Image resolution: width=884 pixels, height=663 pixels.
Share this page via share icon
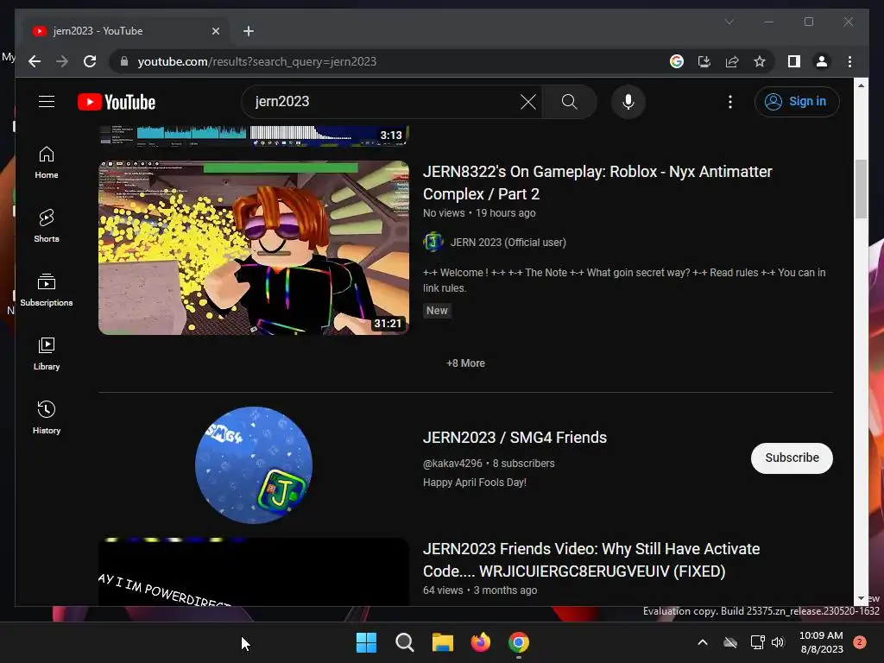coord(732,61)
